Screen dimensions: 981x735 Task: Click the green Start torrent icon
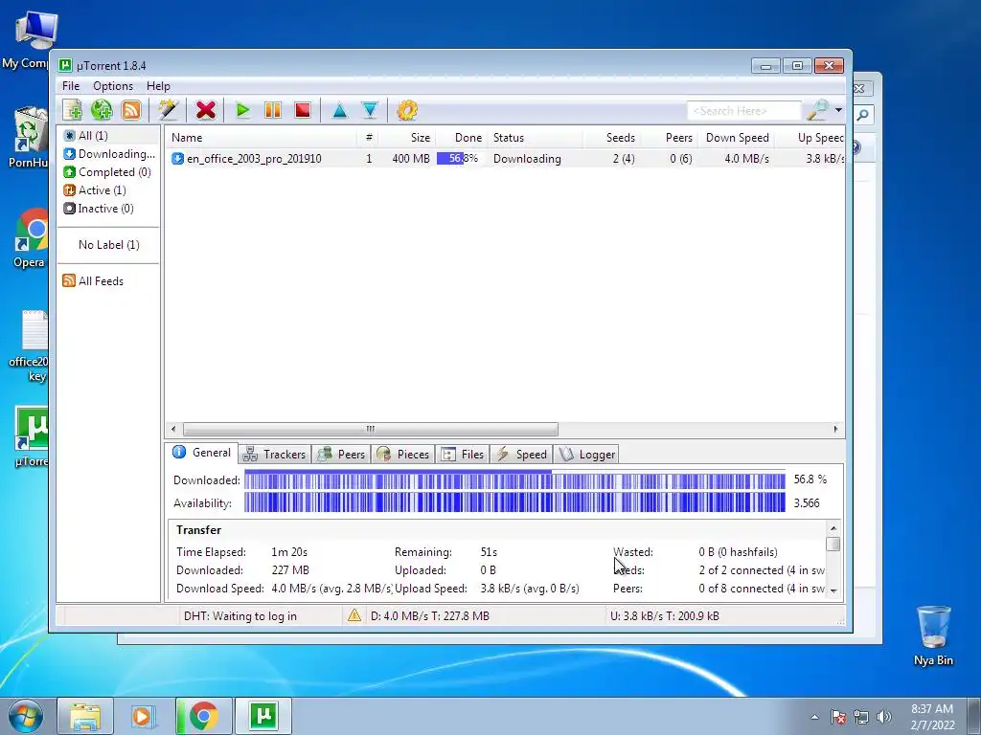(x=242, y=111)
